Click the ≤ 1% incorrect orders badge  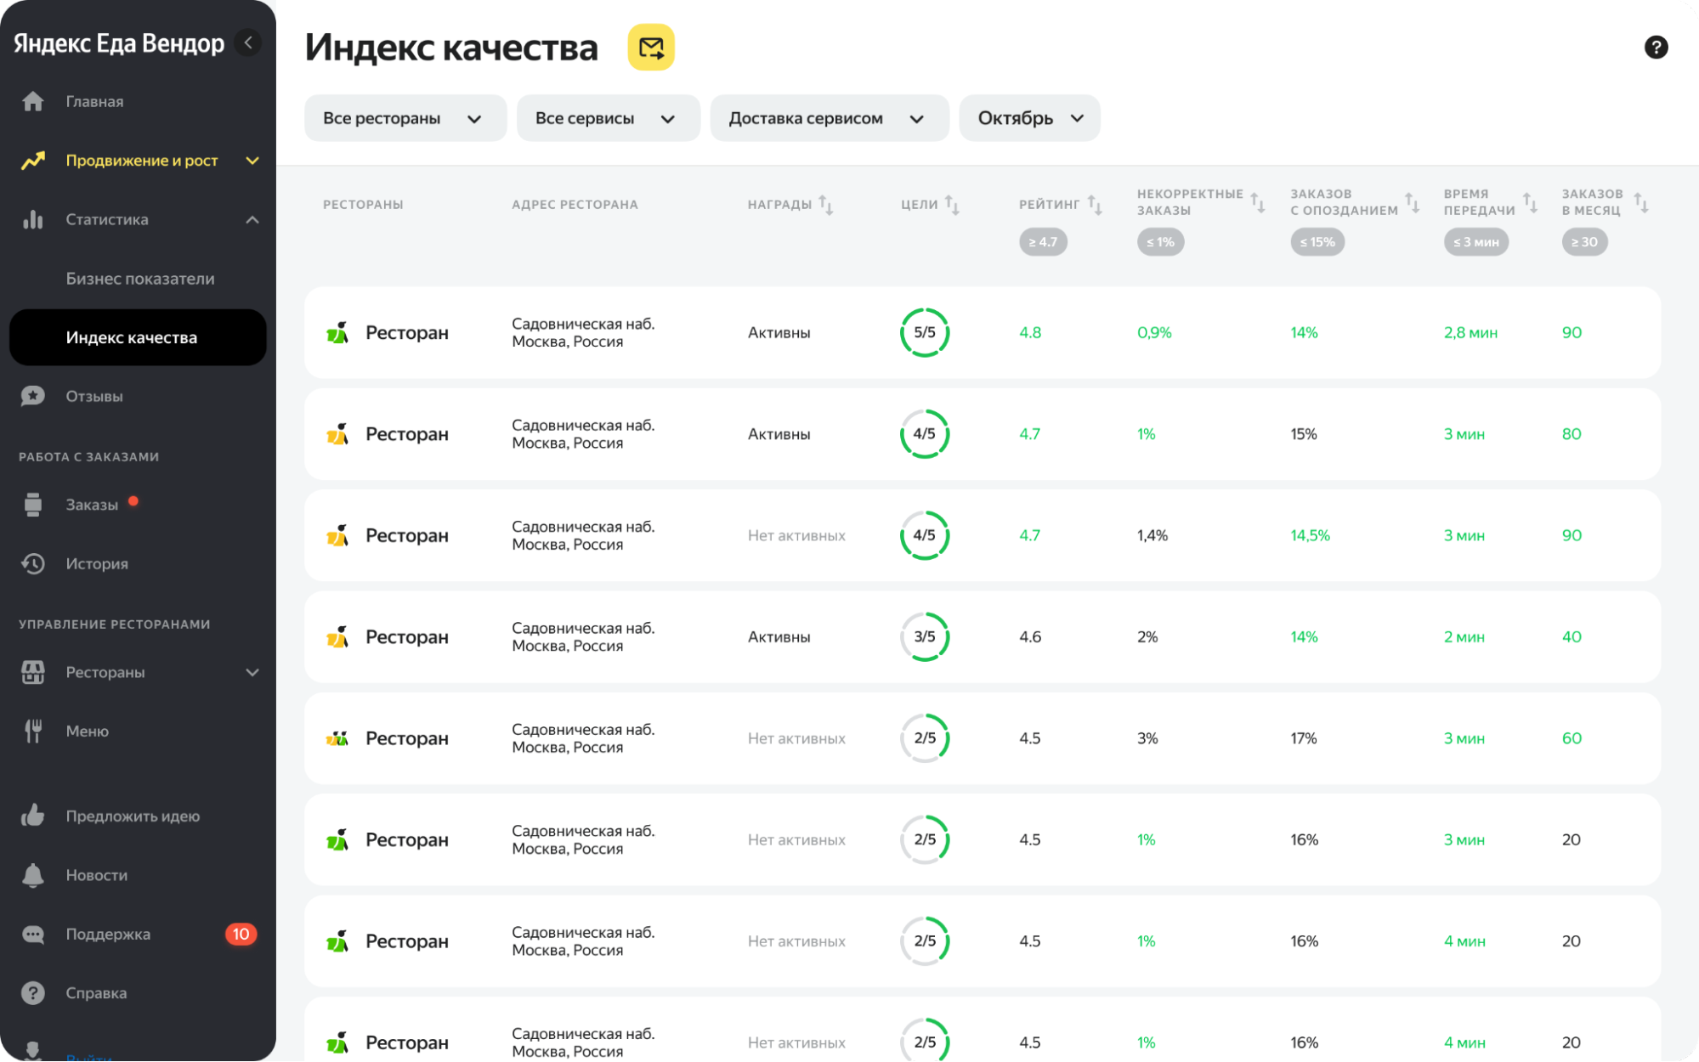[1160, 242]
